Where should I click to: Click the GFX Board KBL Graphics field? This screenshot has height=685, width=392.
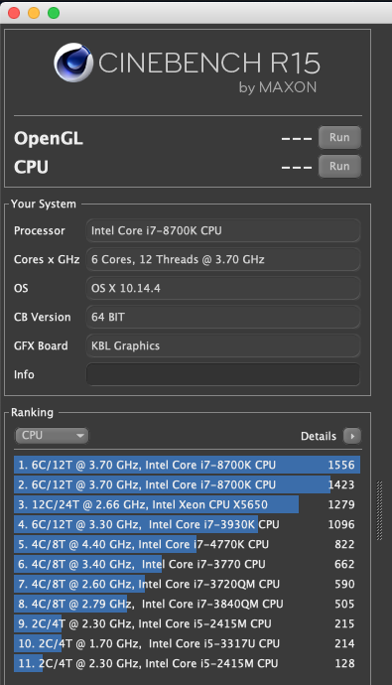point(223,346)
